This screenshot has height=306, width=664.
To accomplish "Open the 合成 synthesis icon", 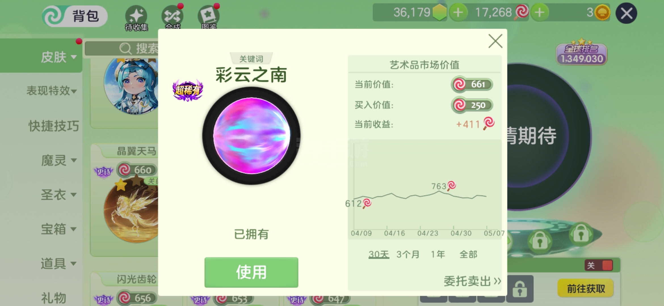I will (x=172, y=17).
